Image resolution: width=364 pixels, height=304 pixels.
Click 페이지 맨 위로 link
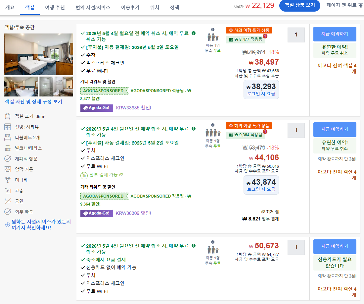[x=341, y=5]
